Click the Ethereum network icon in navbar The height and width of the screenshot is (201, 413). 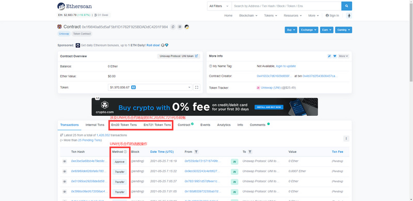tap(350, 16)
